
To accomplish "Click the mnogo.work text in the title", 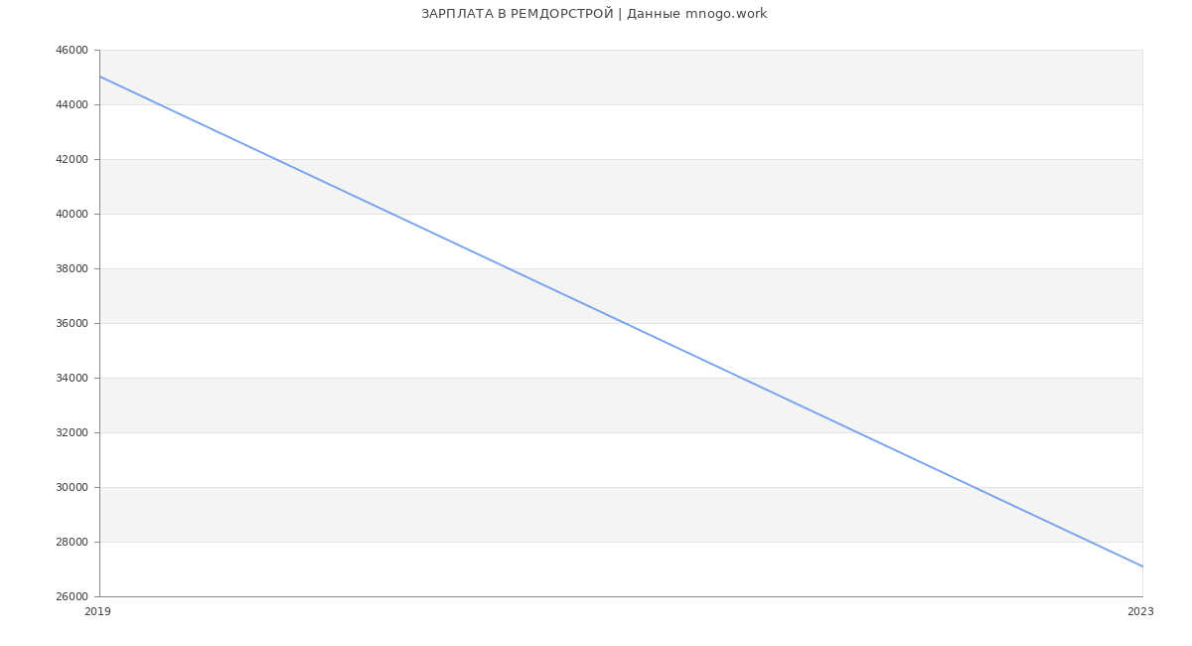I will pyautogui.click(x=726, y=14).
